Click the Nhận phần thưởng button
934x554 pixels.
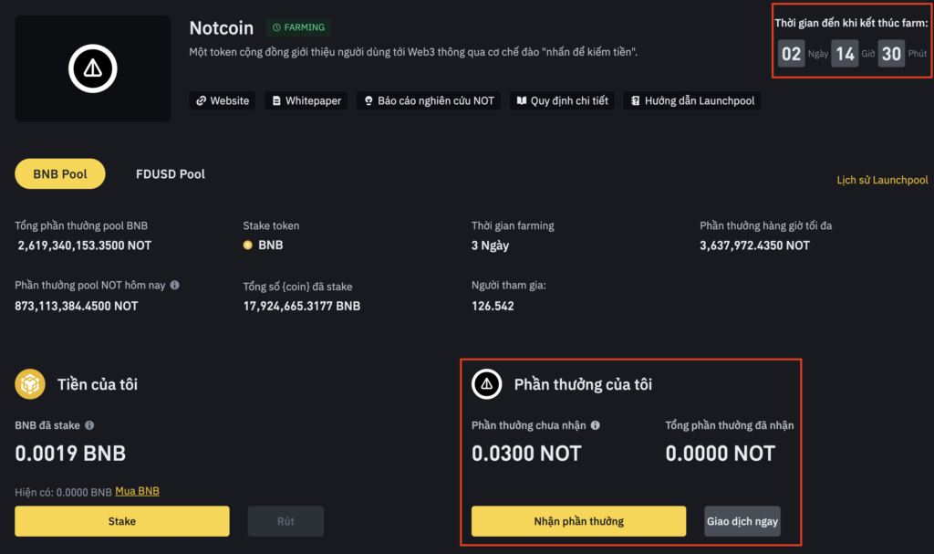579,521
